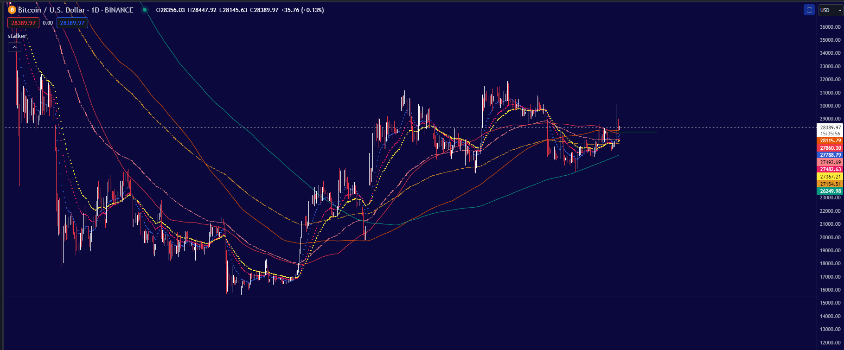This screenshot has width=844, height=350.
Task: Click the 32000.00 price scale mark
Action: pyautogui.click(x=830, y=79)
